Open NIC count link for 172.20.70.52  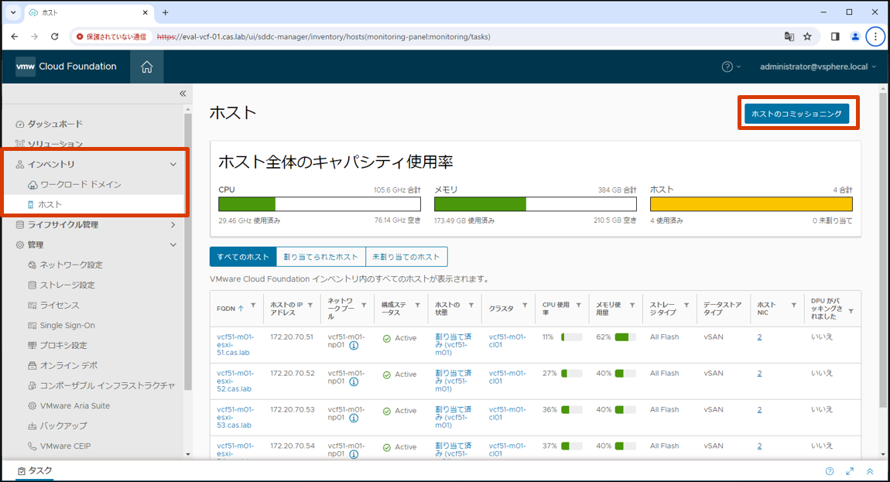pyautogui.click(x=759, y=374)
